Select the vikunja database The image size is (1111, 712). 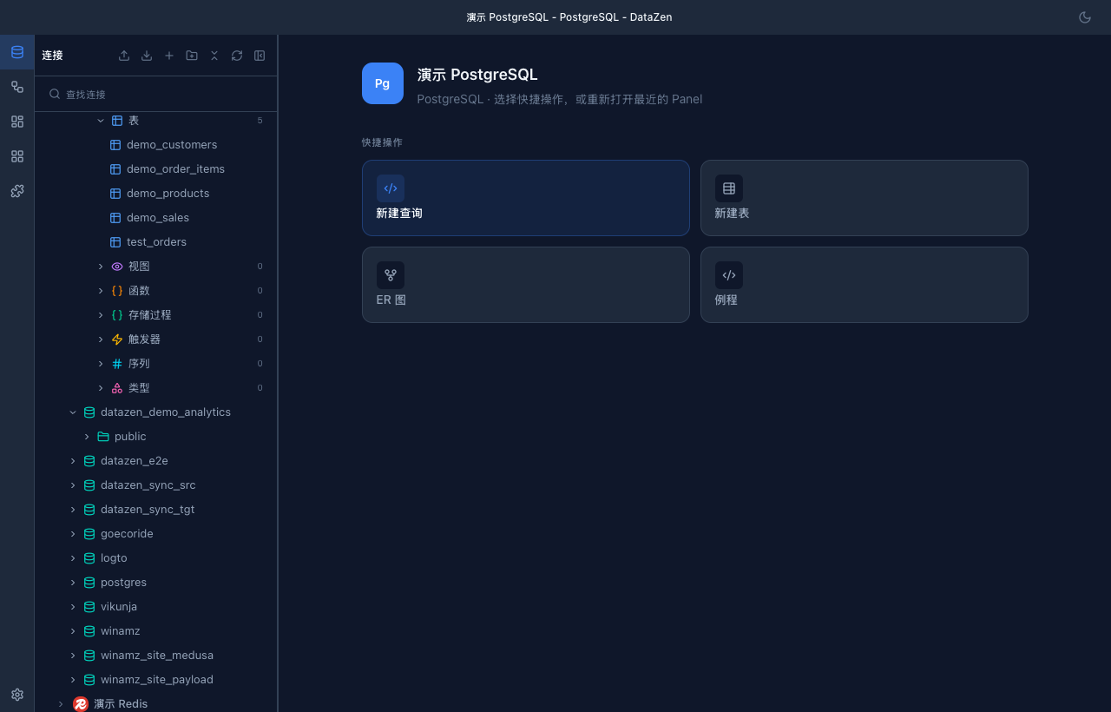tap(156, 607)
